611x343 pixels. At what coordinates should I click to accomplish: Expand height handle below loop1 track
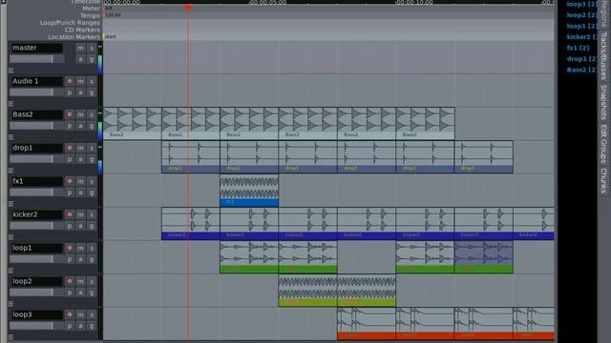point(11,271)
